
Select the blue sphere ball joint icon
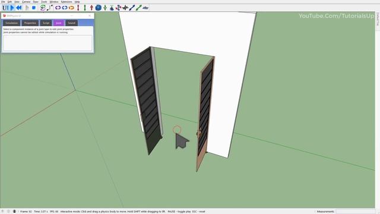point(99,8)
